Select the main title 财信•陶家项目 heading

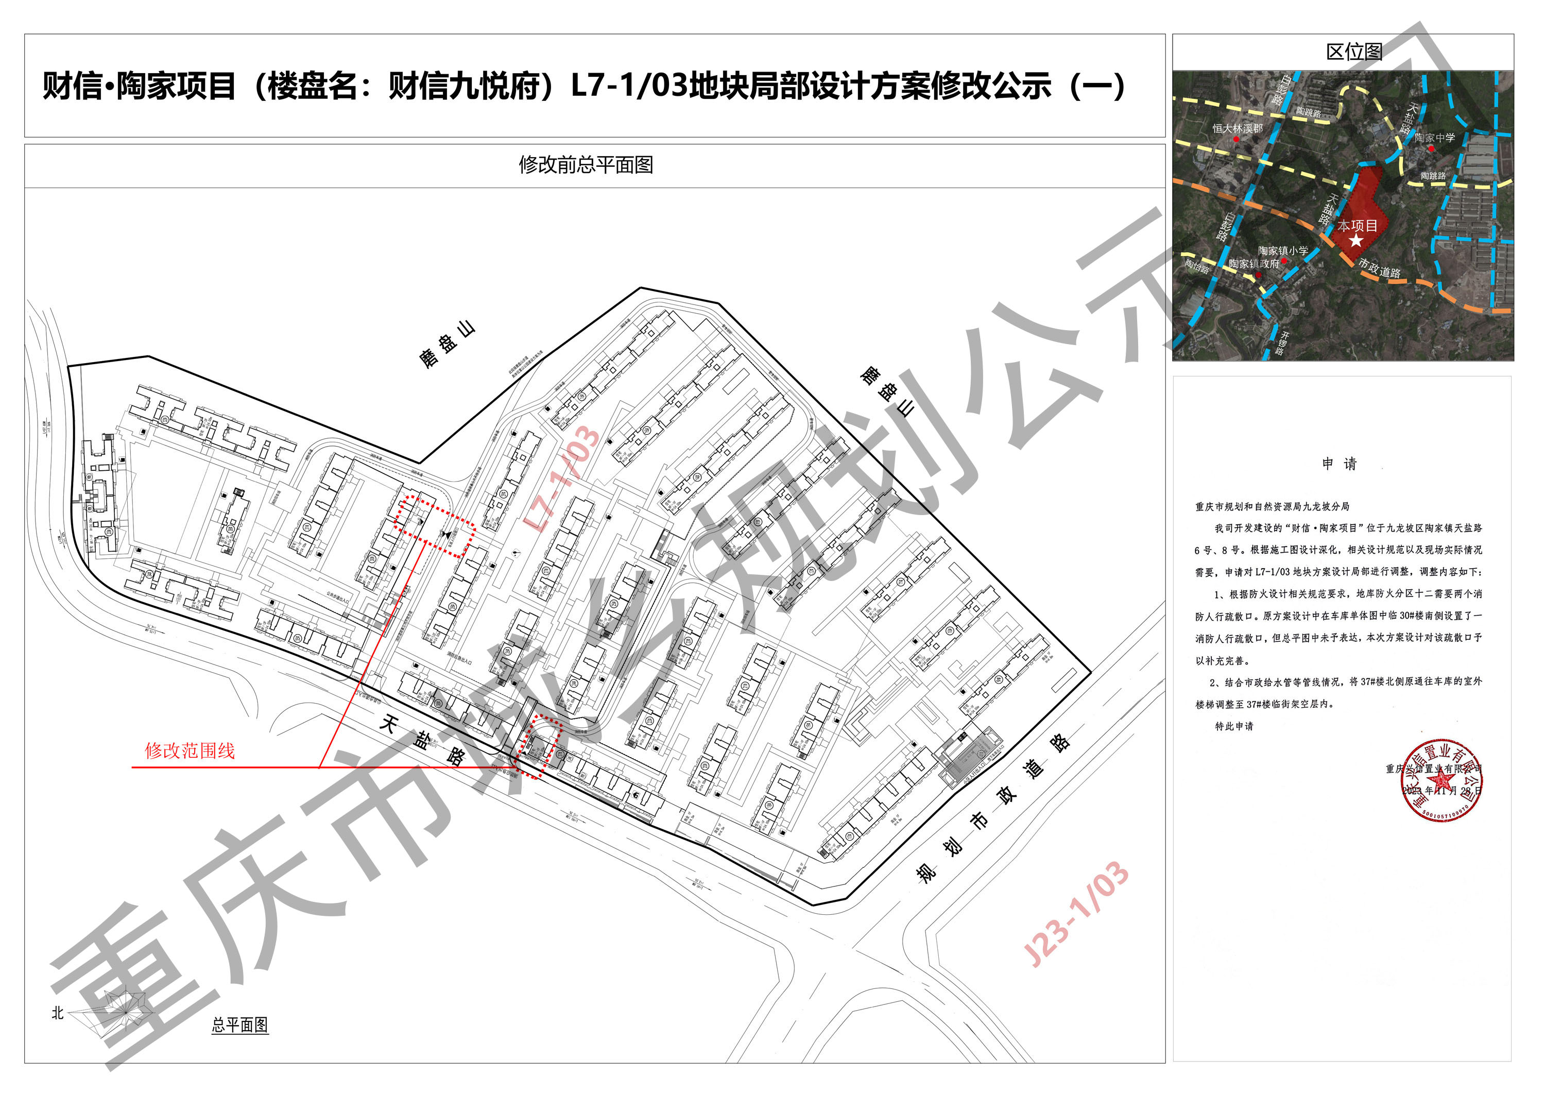coord(584,86)
